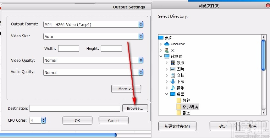
Task: Click the nested 桌面 desktop icon
Action: click(173, 94)
